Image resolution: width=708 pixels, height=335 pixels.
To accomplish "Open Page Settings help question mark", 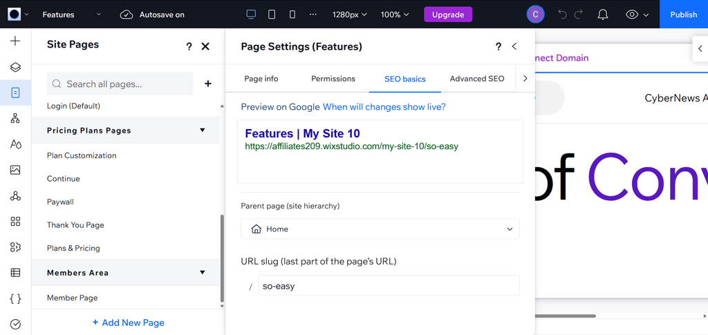I will pyautogui.click(x=498, y=46).
